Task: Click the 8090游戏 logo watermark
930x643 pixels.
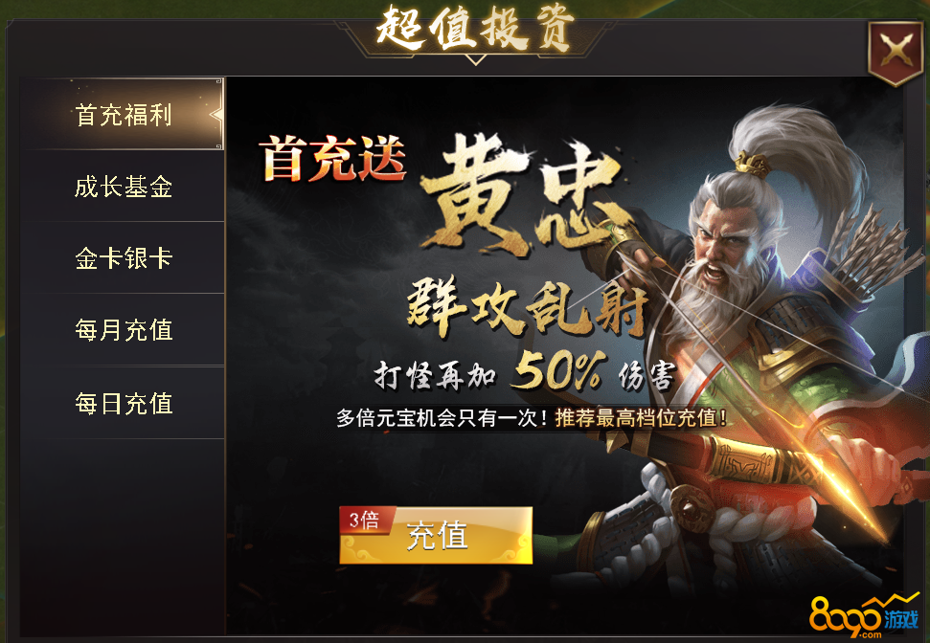Action: pyautogui.click(x=864, y=615)
